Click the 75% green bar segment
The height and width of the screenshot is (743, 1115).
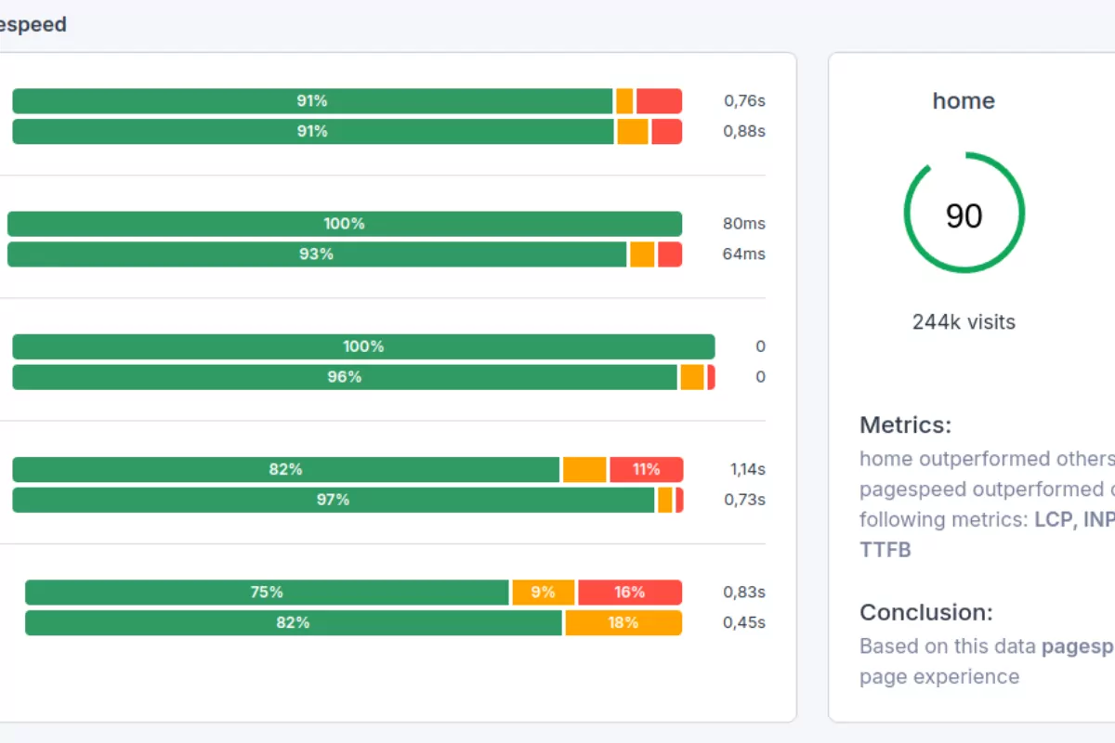coord(267,592)
